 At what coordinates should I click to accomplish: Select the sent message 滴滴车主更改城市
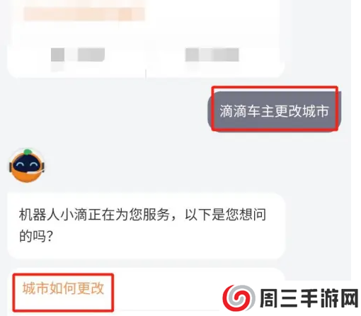(x=275, y=111)
